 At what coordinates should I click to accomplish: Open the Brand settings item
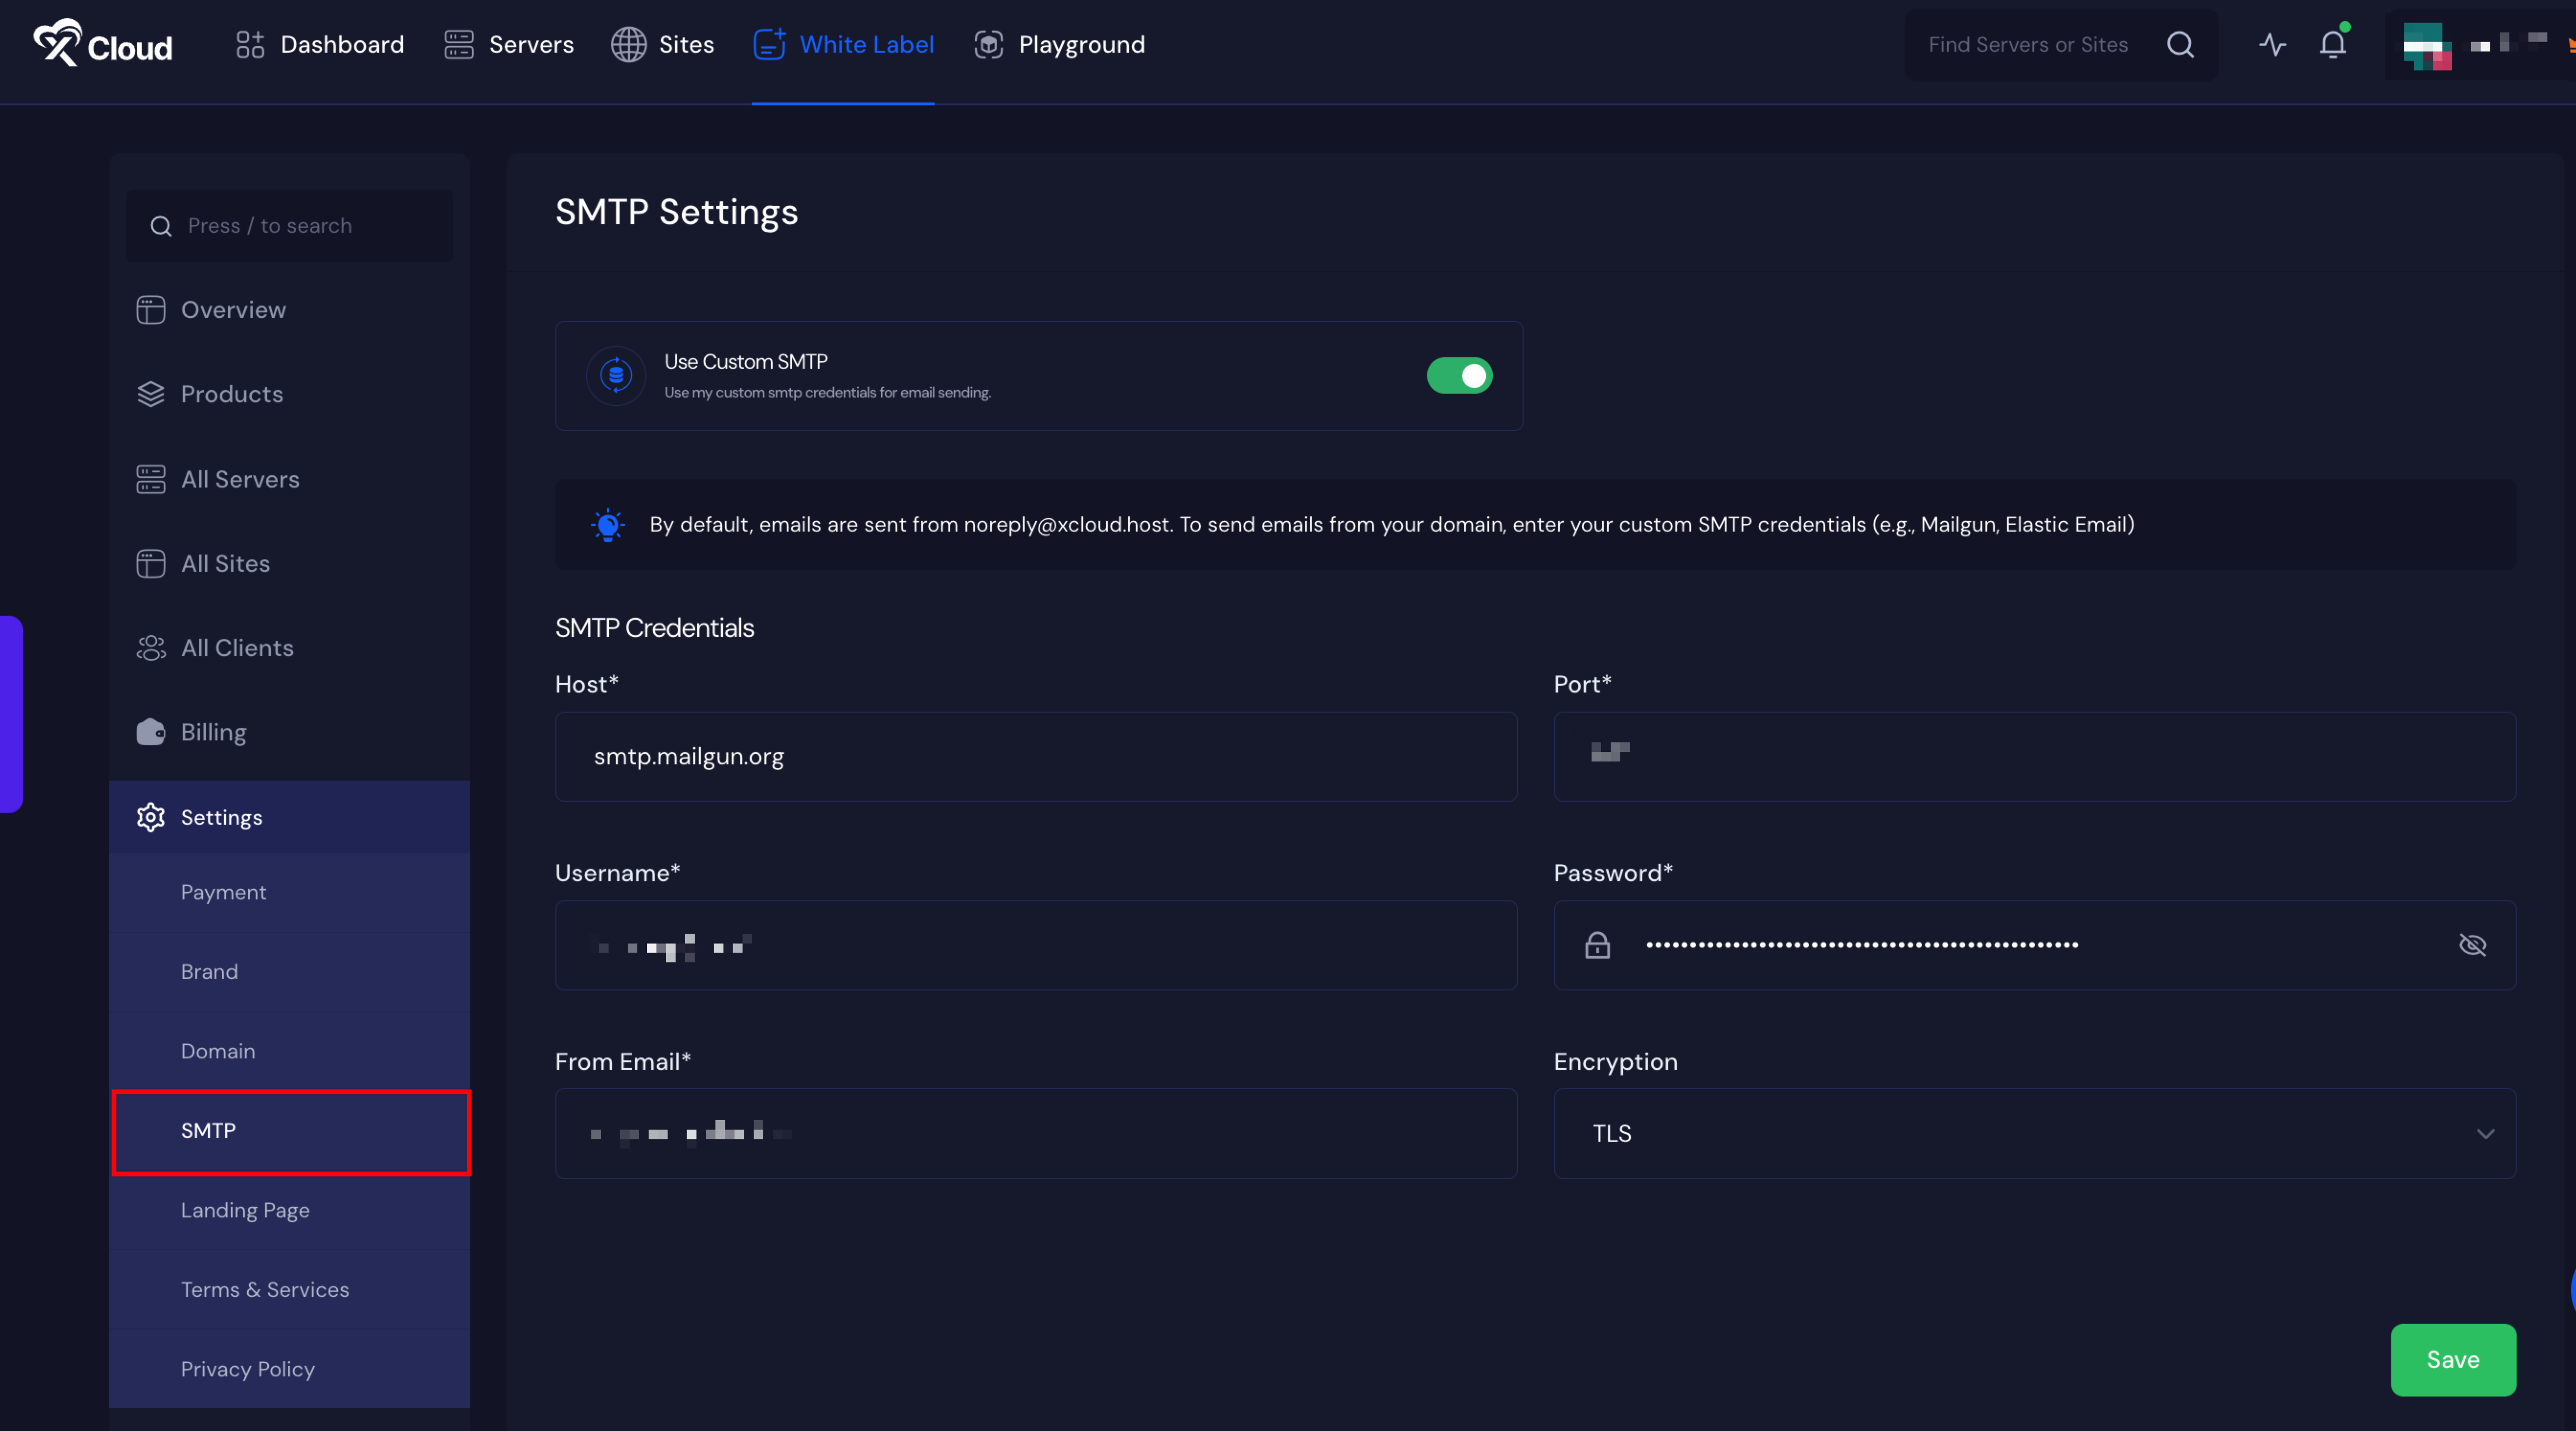click(209, 971)
